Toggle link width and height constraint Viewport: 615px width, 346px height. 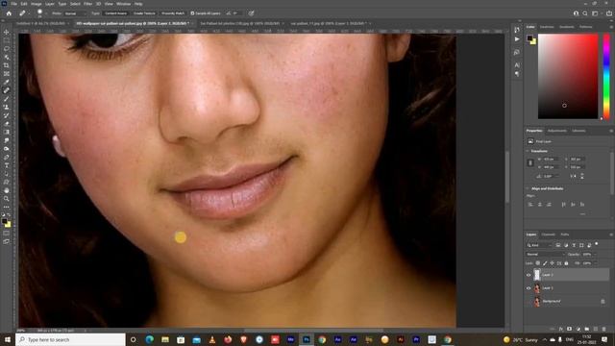point(530,162)
